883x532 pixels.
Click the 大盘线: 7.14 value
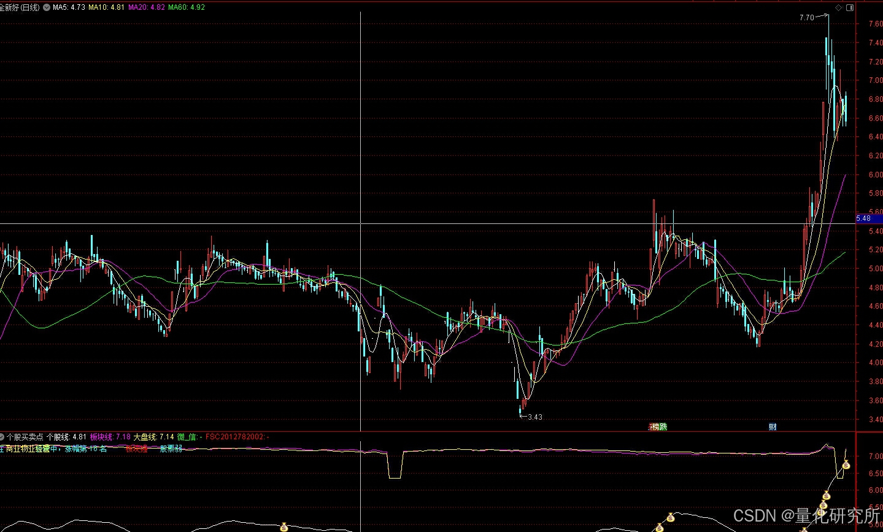click(x=154, y=437)
